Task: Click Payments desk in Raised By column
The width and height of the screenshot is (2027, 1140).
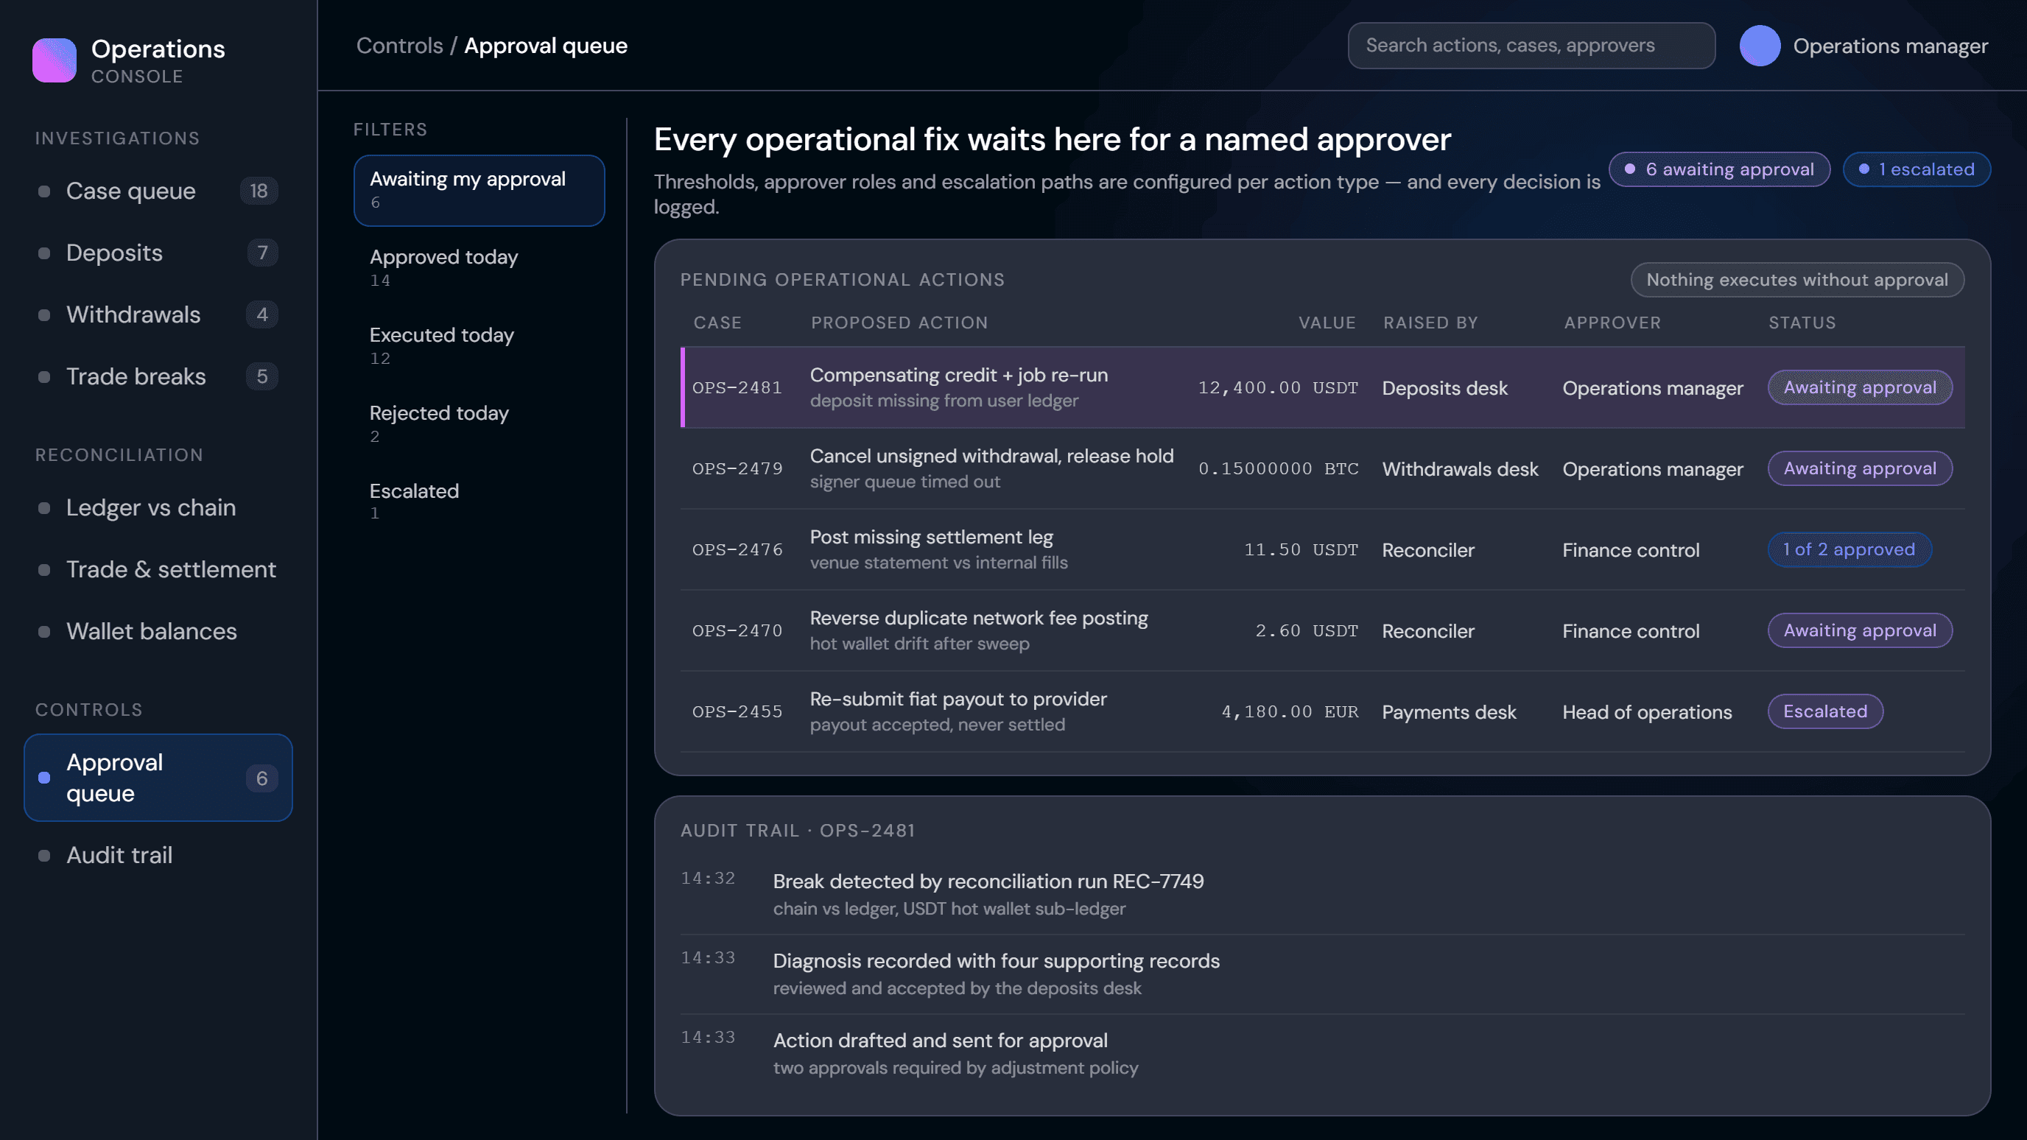Action: 1449,712
